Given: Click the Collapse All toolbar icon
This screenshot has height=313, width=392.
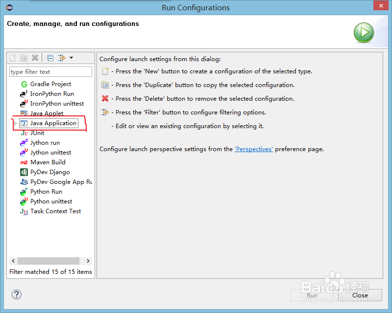Looking at the screenshot, I should point(50,58).
